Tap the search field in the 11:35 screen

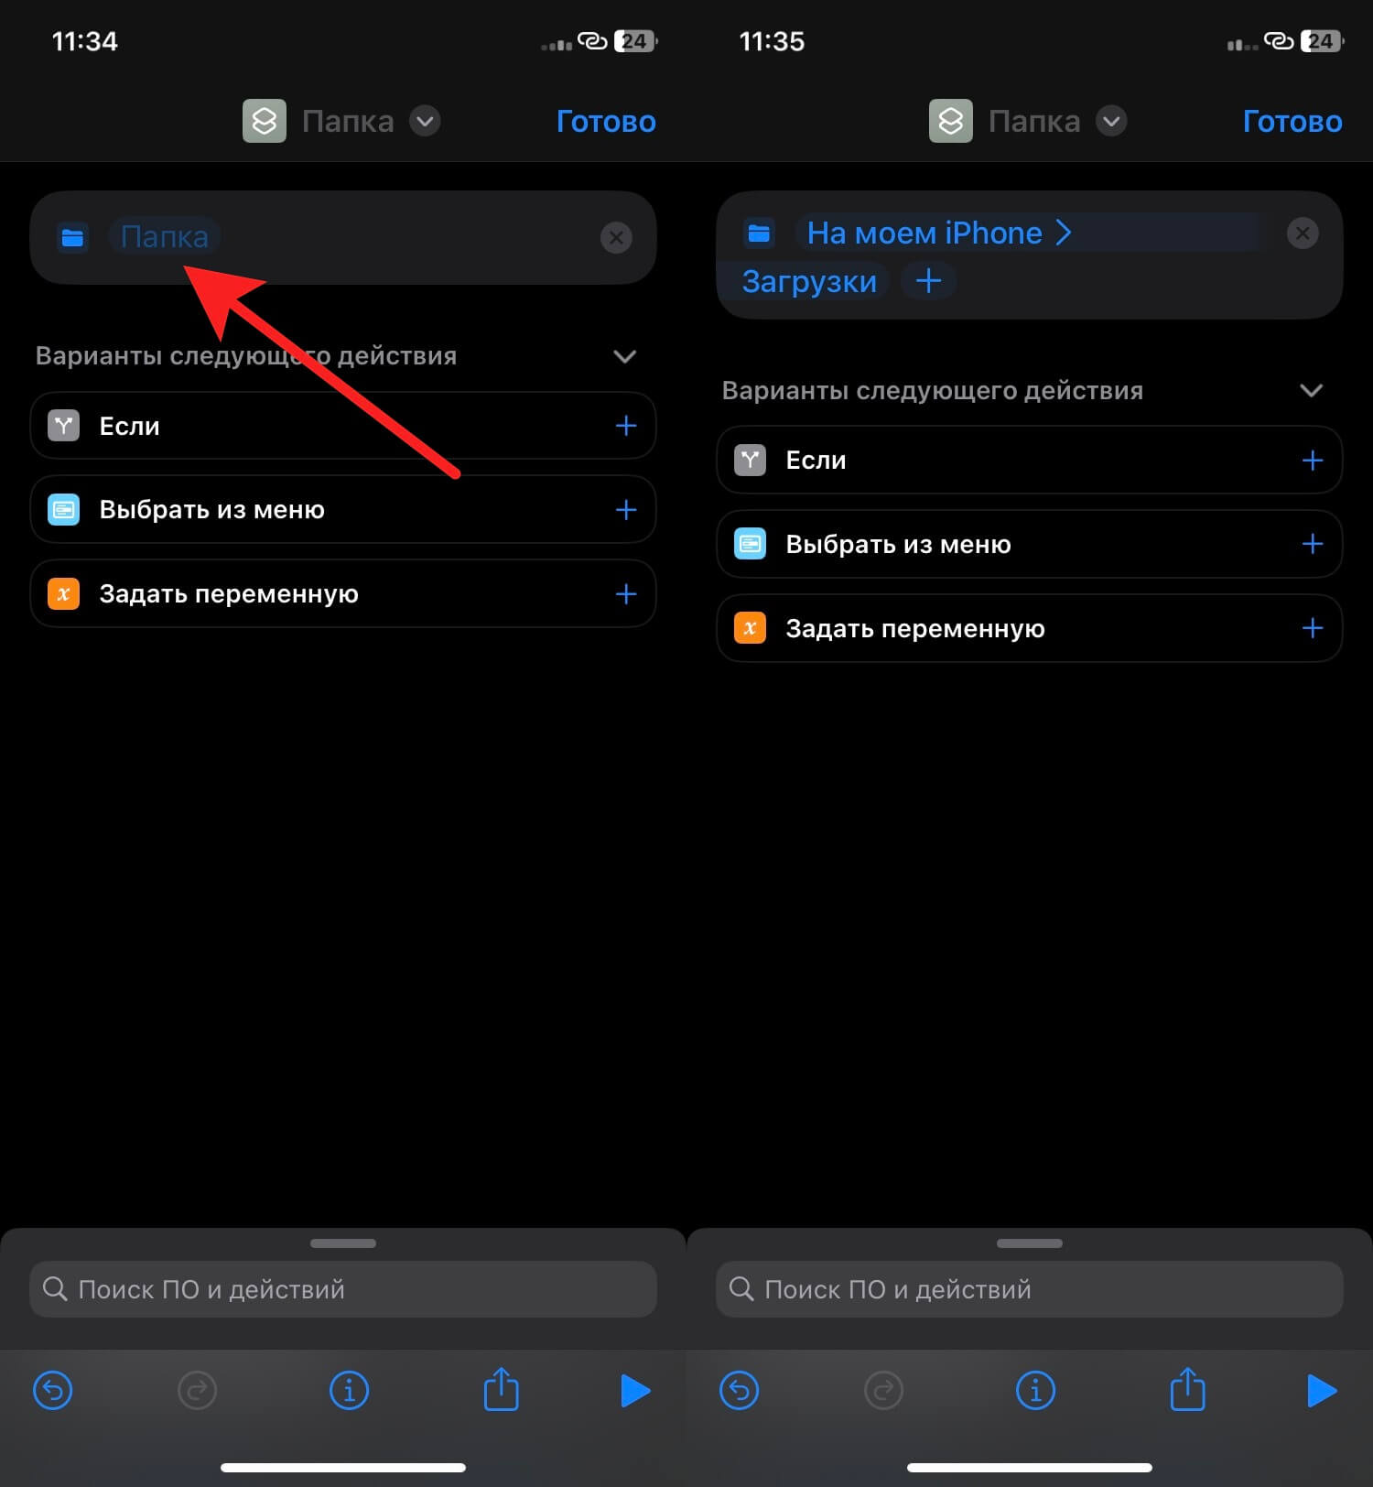click(x=1029, y=1289)
